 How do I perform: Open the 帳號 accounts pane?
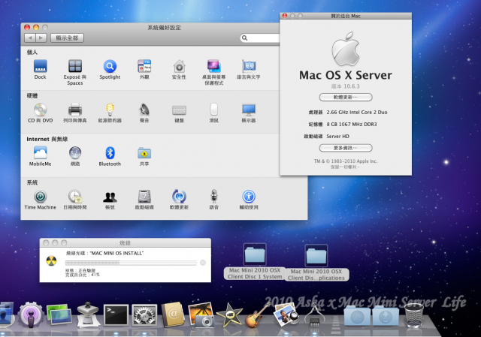(x=110, y=200)
